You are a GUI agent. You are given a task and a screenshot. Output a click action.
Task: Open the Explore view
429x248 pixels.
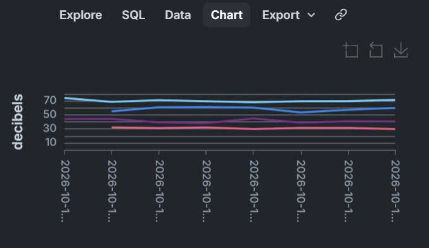(80, 15)
